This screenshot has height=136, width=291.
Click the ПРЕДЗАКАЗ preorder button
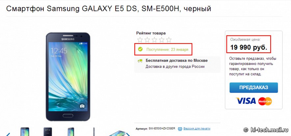[254, 88]
